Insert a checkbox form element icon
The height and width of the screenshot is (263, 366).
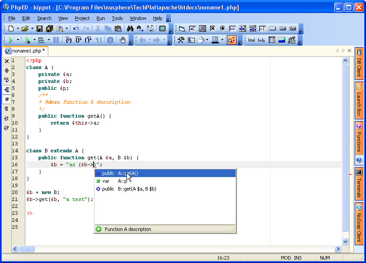coord(213,29)
